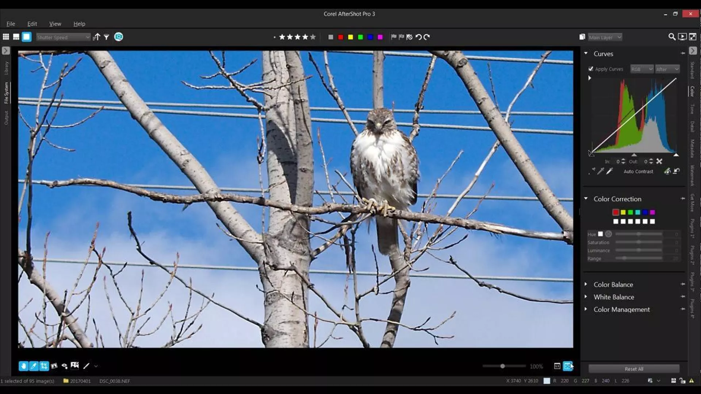Click the red eye removal tool
701x394 pixels.
[x=65, y=366]
